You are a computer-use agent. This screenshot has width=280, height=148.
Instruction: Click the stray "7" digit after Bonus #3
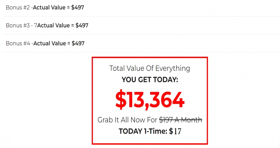(x=36, y=26)
